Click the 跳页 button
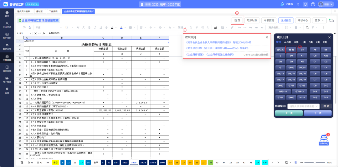The image size is (338, 167). 237,20
